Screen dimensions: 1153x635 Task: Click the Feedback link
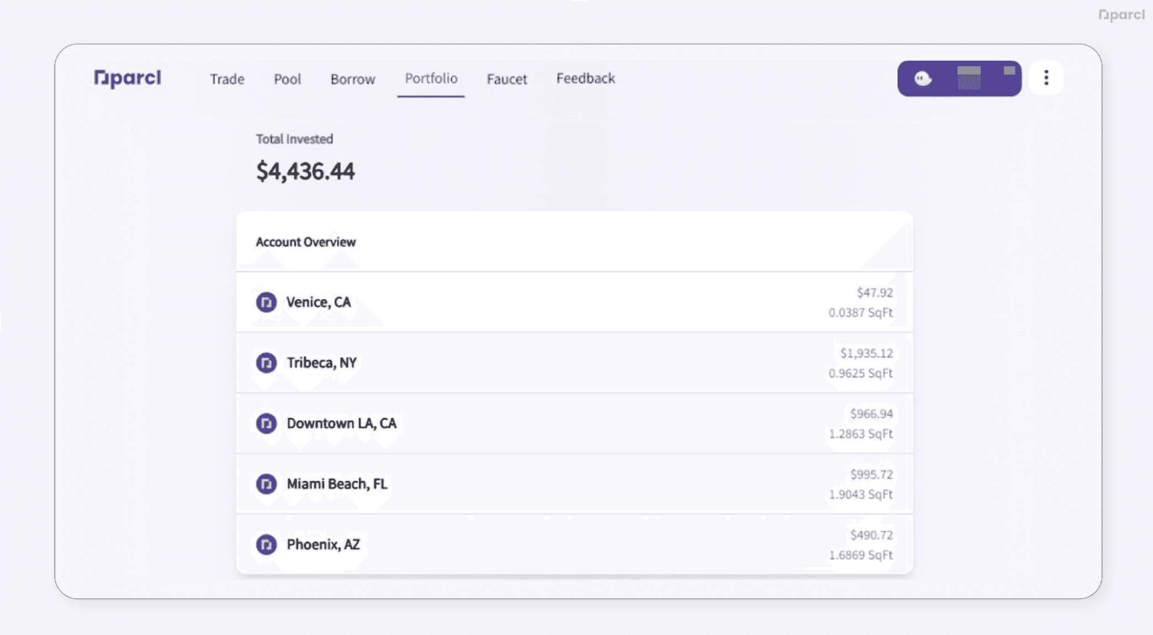[x=585, y=78]
